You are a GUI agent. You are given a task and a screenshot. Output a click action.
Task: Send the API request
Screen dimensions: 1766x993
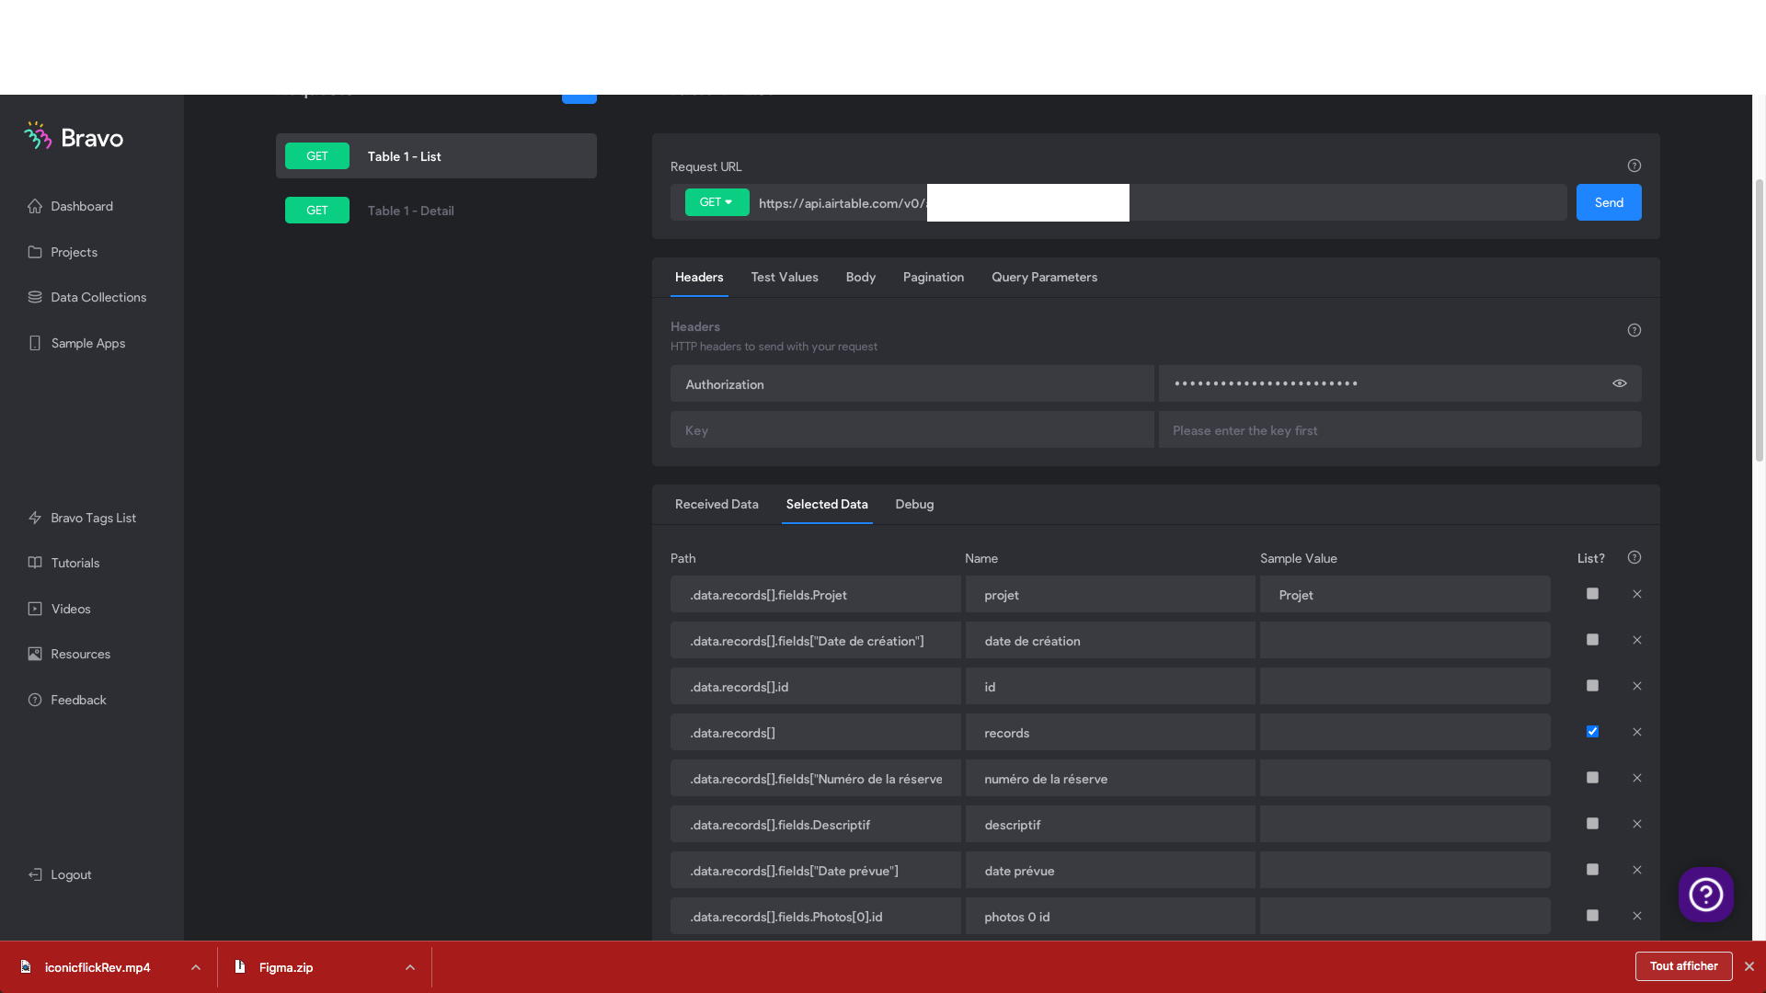[1609, 202]
